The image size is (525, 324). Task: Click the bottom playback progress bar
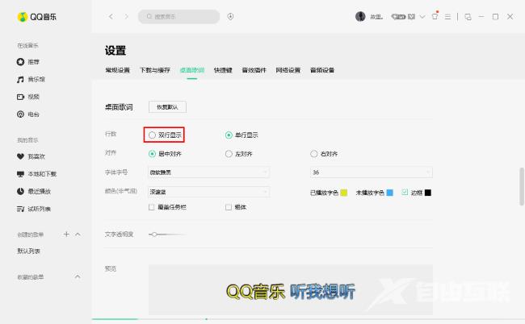pos(308,319)
